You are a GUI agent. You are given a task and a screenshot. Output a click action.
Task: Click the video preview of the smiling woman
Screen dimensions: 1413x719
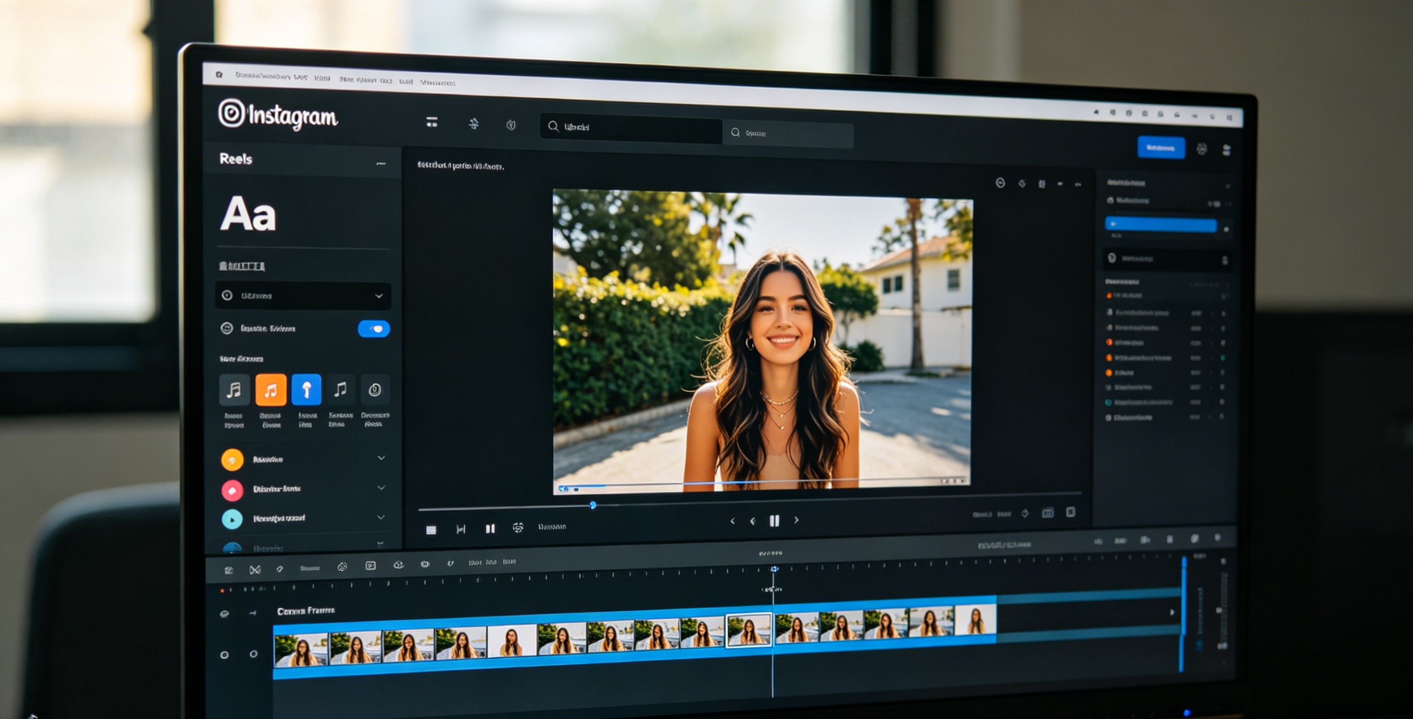point(762,341)
